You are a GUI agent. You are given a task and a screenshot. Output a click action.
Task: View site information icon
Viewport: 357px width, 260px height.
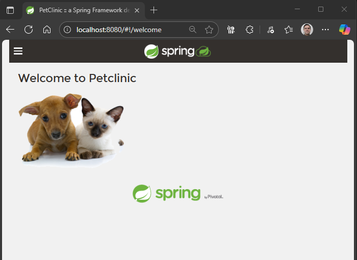pyautogui.click(x=67, y=30)
